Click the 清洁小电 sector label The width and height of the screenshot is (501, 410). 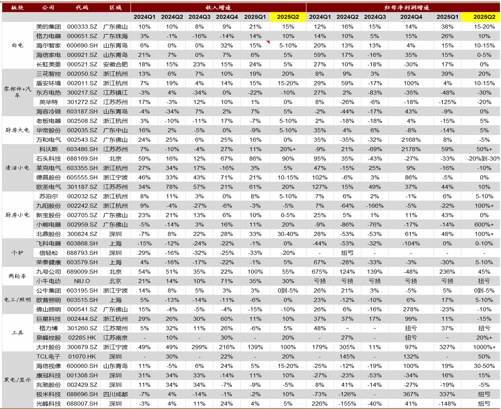(x=17, y=168)
